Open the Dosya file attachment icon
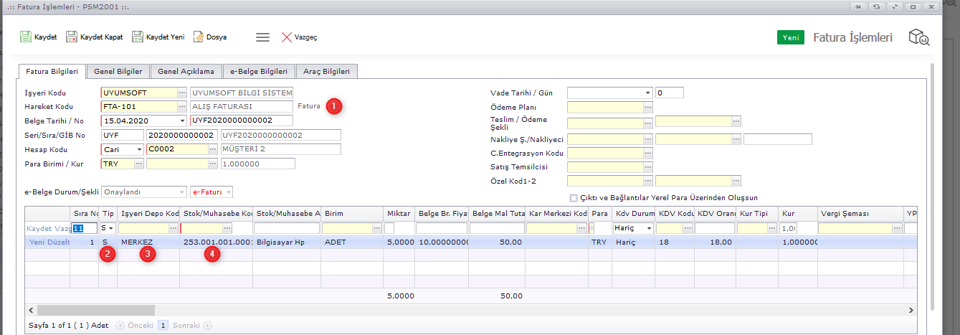The image size is (960, 335). [198, 37]
